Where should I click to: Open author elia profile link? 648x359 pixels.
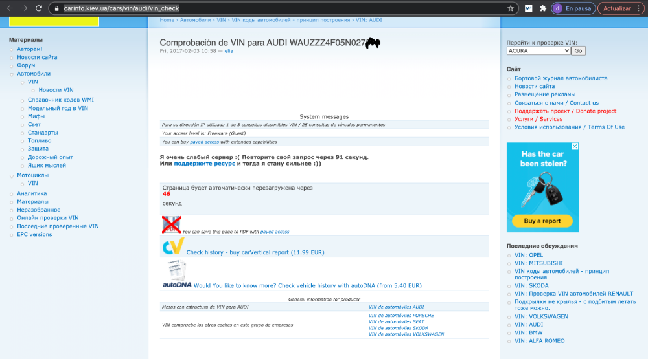pos(229,51)
